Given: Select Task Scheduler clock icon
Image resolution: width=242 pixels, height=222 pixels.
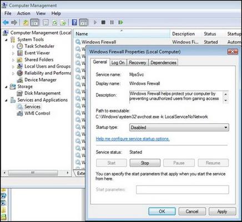Looking at the screenshot, I should (x=20, y=46).
